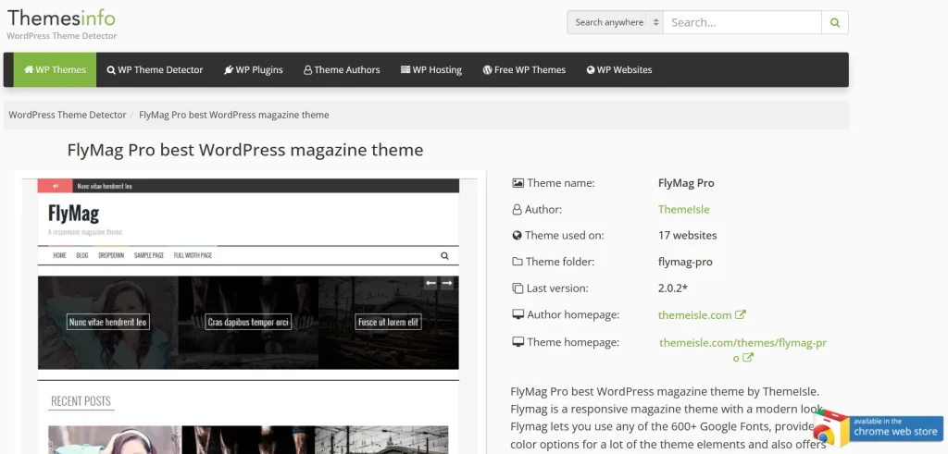Click WordPress Theme Detector breadcrumb link

(x=67, y=115)
